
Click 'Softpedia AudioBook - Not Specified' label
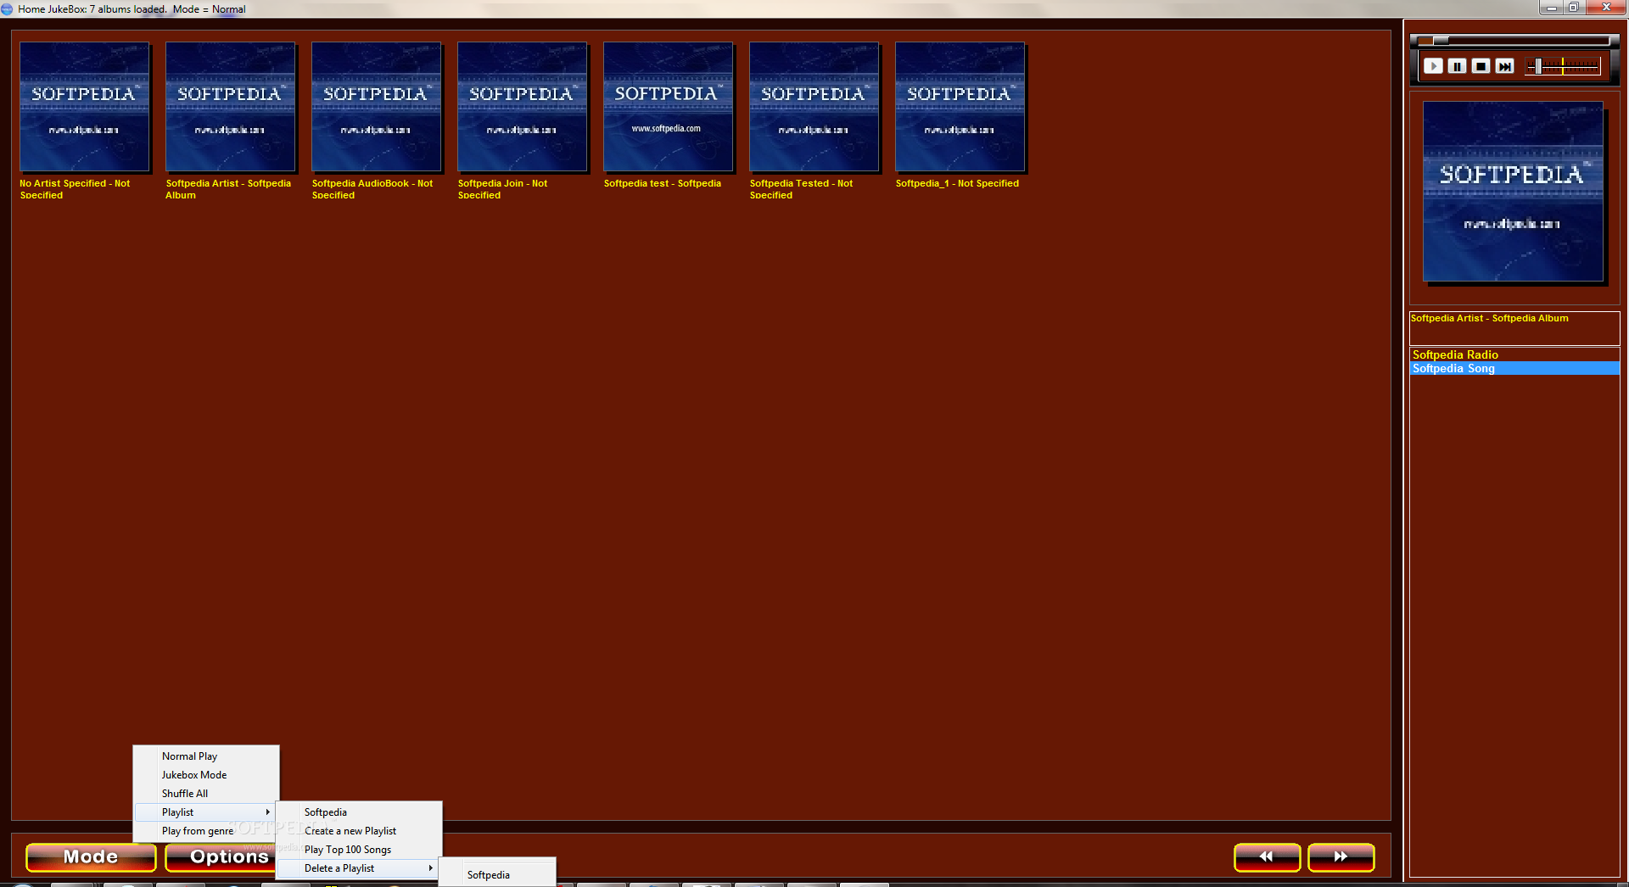(x=372, y=189)
